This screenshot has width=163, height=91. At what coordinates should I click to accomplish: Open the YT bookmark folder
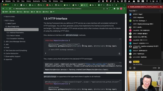tap(52, 12)
